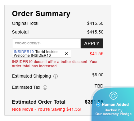Click the house icon in the teal badge
134x121 pixels.
click(113, 96)
